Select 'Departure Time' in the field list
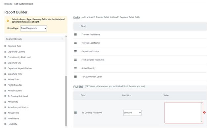Viewport: 207px width, 128px height. coord(15,74)
